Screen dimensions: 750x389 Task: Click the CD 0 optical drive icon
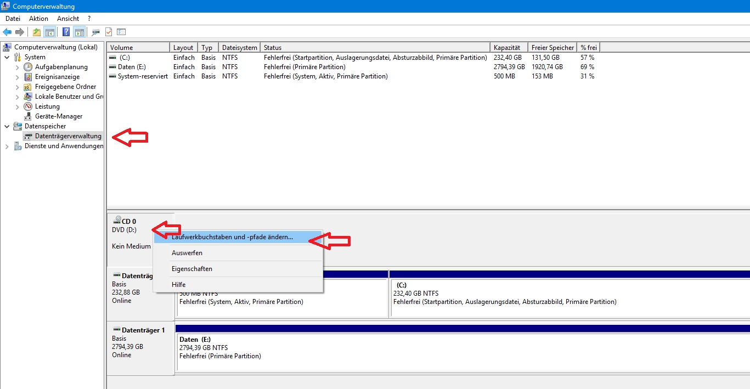117,221
